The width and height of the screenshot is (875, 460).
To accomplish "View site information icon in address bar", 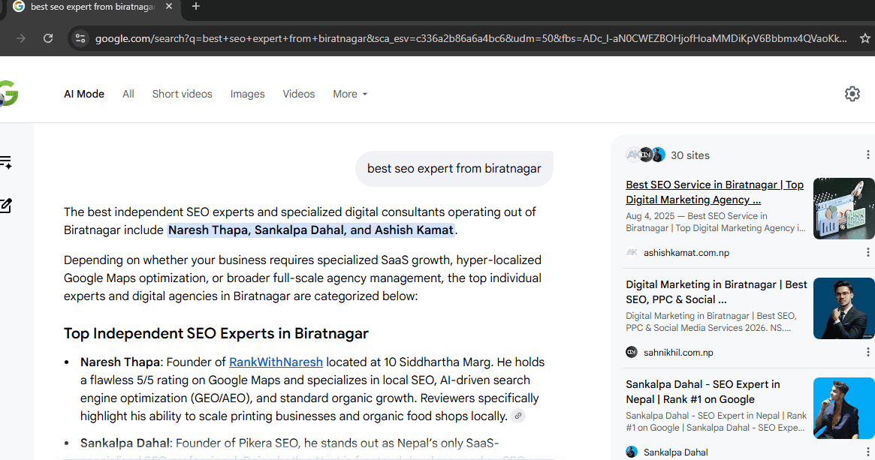I will click(80, 38).
